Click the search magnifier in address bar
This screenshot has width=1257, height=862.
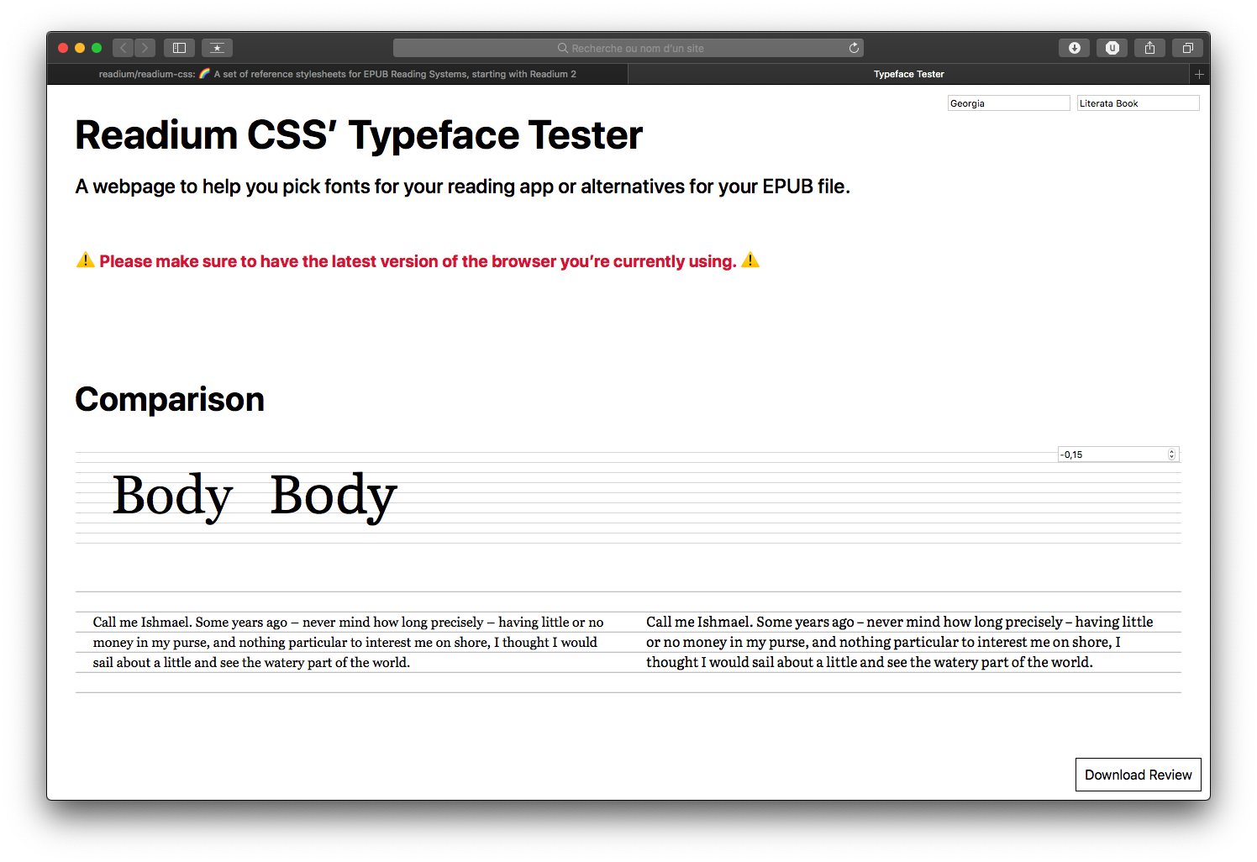pyautogui.click(x=562, y=48)
